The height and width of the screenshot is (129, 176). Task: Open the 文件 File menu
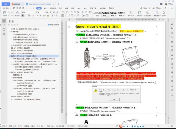coord(7,8)
